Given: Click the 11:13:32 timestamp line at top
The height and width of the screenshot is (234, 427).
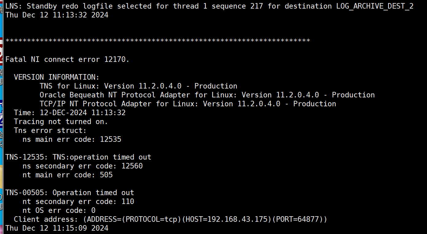Looking at the screenshot, I should [x=57, y=15].
